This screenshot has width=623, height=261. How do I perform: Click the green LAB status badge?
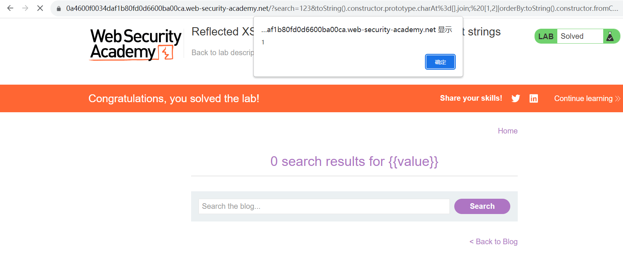(546, 36)
